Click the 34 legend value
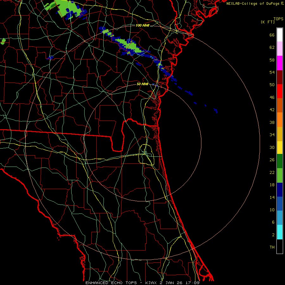This screenshot has width=285, height=285. (x=272, y=135)
